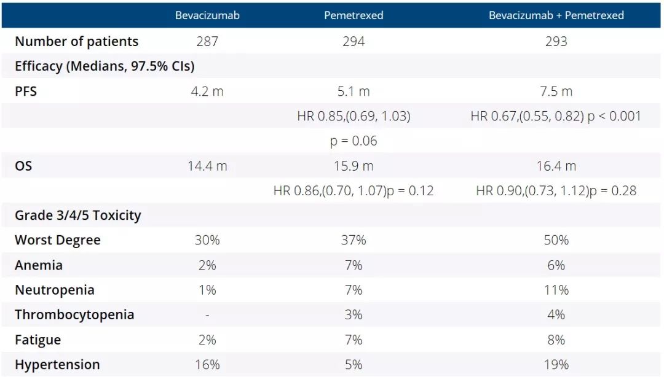The image size is (664, 377).
Task: Click the Neutropenia row label
Action: point(55,290)
